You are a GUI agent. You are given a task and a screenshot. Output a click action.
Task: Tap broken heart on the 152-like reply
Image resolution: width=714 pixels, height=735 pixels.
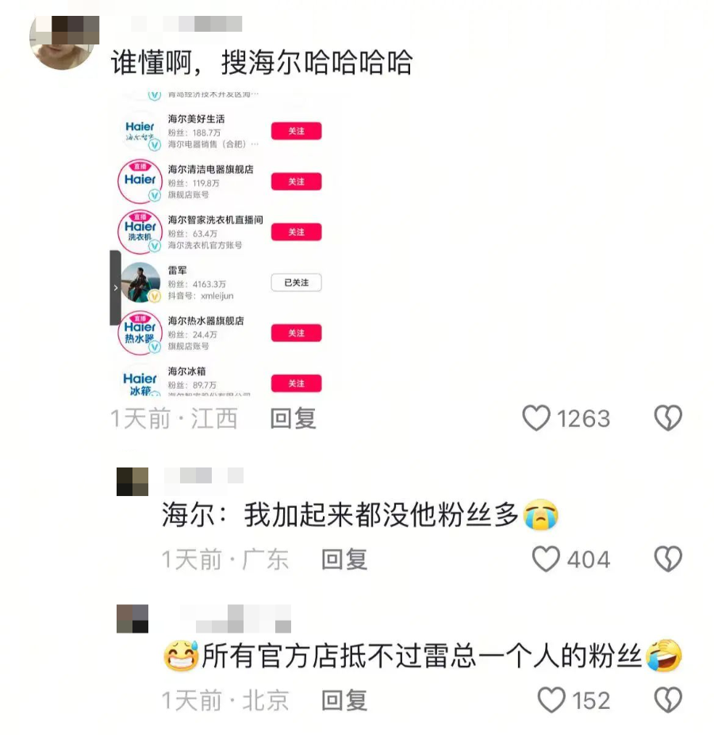668,700
